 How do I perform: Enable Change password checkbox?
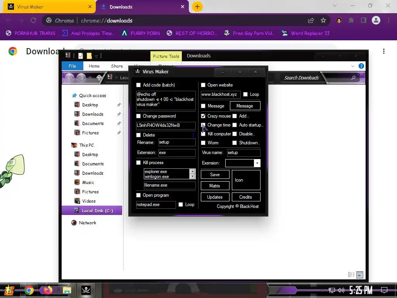point(138,116)
